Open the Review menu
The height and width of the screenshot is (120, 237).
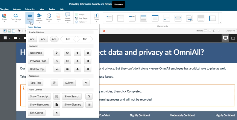[x=52, y=9]
